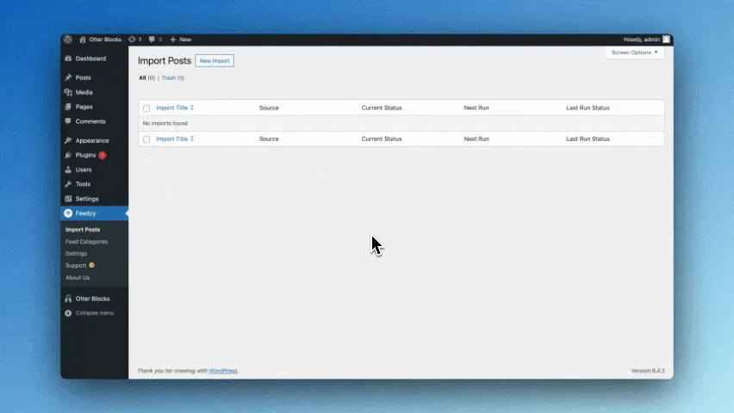This screenshot has width=734, height=413.
Task: Click the Otter Blocks site name
Action: (105, 40)
